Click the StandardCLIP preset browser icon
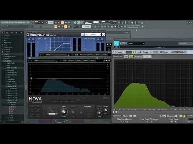Image resolution: width=193 pixels, height=144 pixels. 83,34
